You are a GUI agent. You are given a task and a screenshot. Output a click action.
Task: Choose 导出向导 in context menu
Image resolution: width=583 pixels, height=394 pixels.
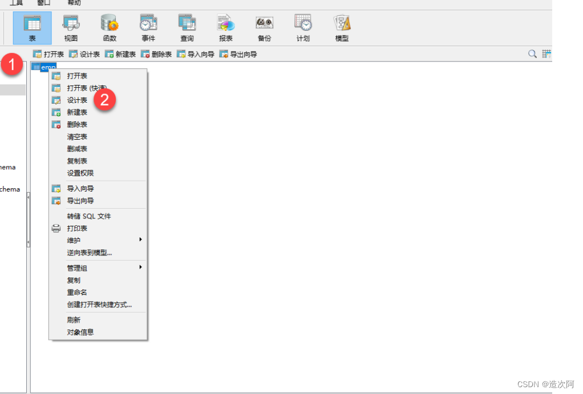pyautogui.click(x=98, y=201)
